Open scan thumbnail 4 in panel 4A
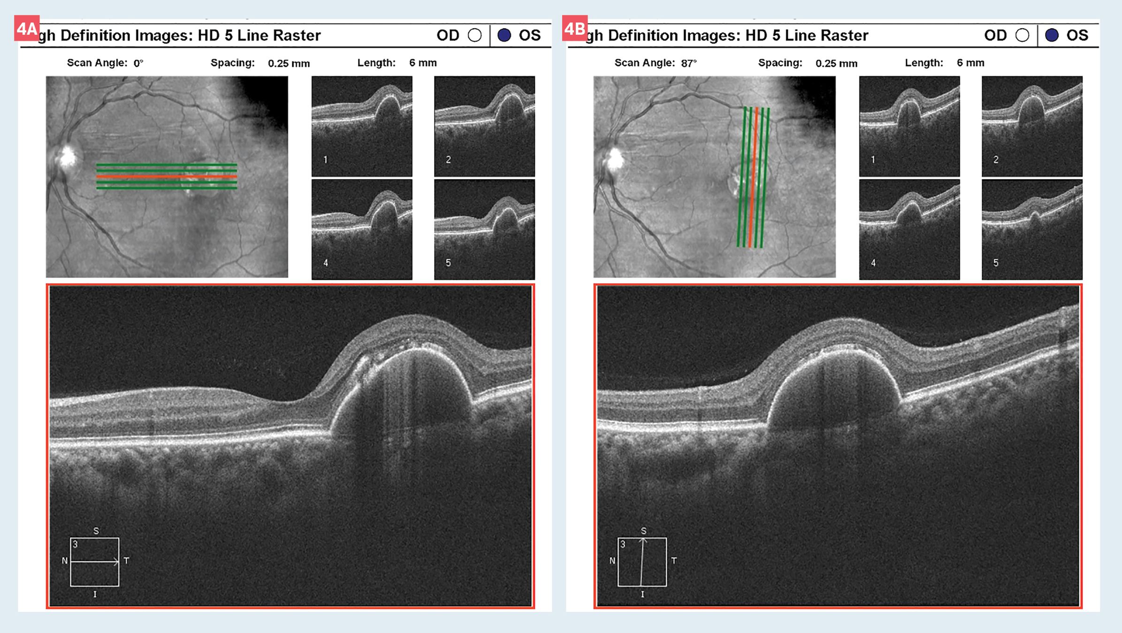This screenshot has width=1122, height=633. (362, 229)
